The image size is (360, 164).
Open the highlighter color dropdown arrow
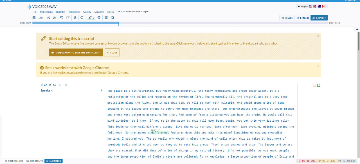click(x=94, y=18)
